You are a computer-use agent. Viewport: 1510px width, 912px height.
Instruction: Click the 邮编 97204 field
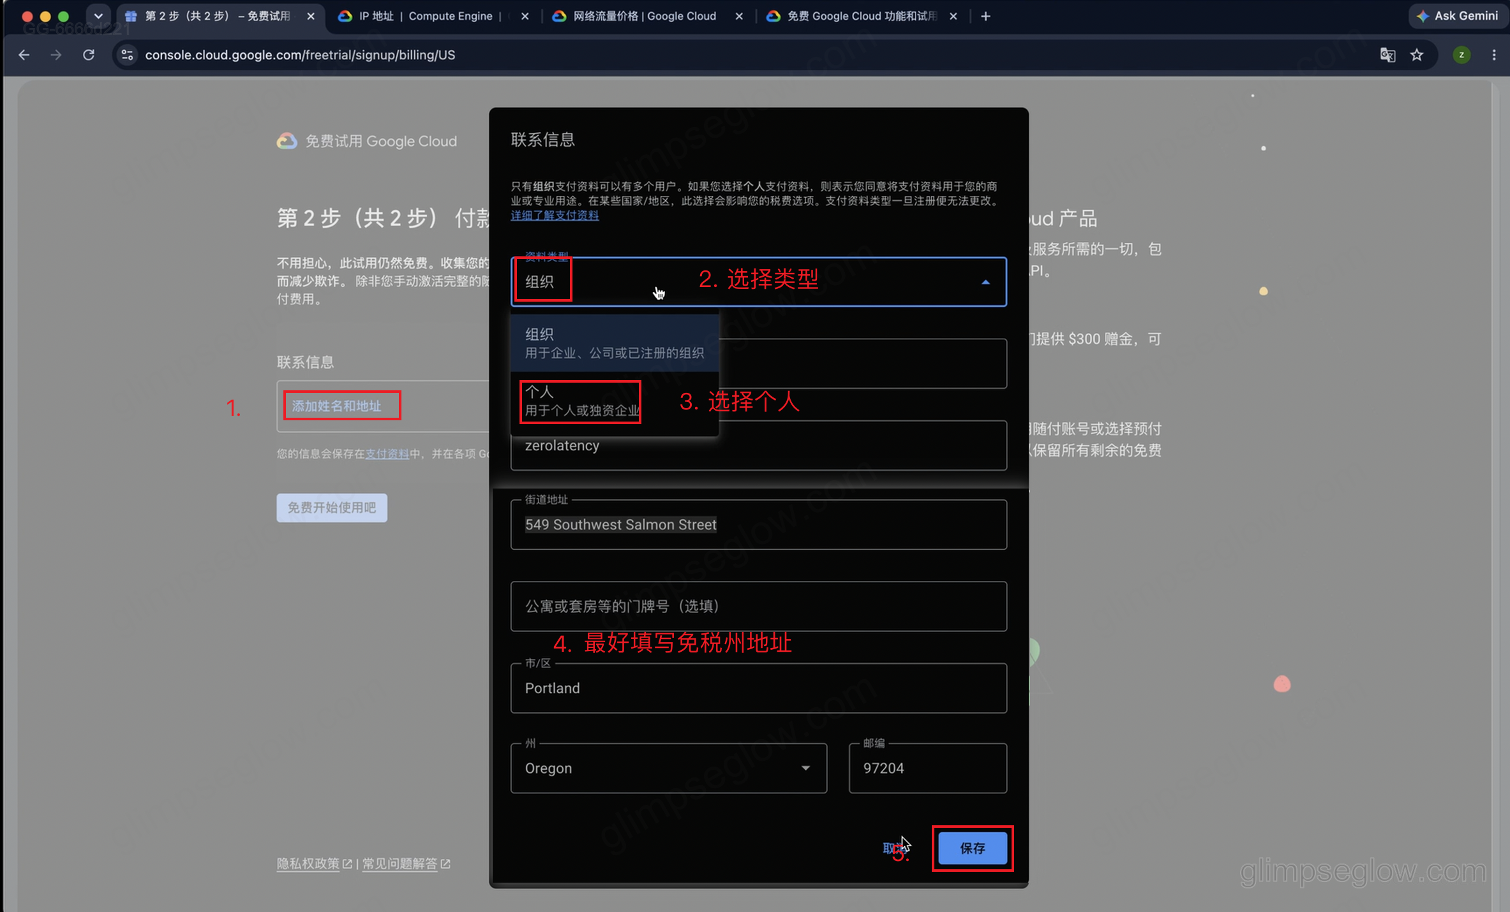927,768
